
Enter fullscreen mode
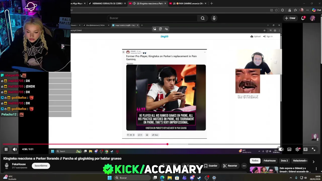[x=313, y=149]
